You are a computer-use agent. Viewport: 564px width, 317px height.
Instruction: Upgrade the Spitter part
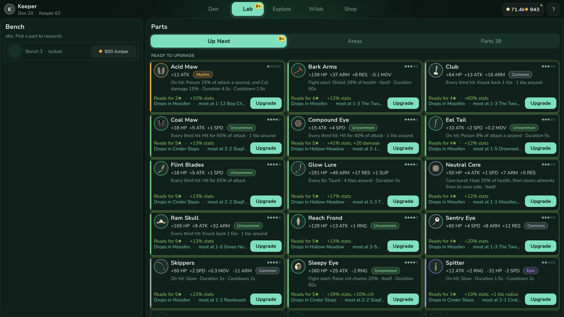point(540,299)
